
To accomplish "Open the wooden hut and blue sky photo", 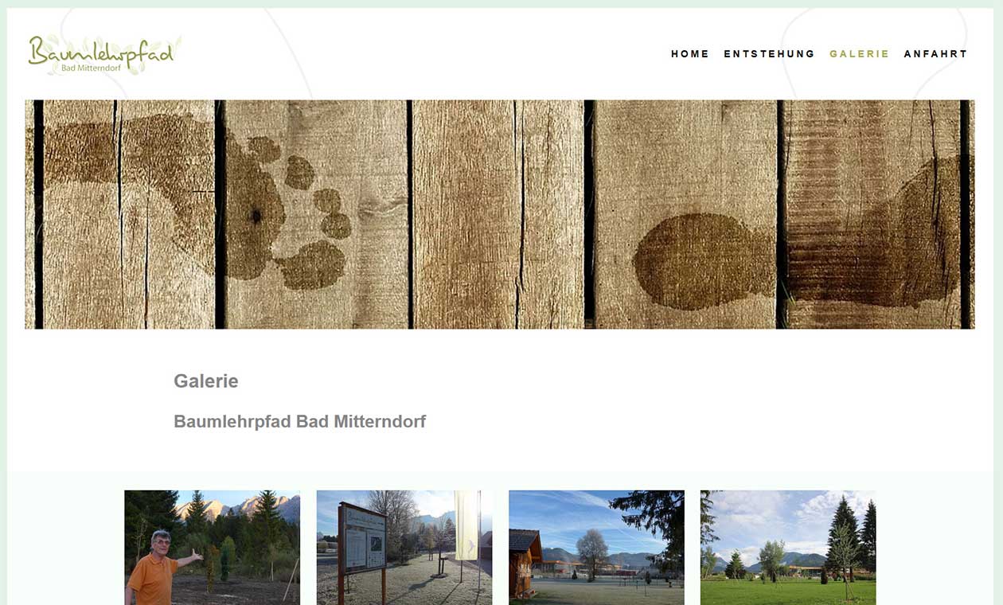I will [596, 548].
